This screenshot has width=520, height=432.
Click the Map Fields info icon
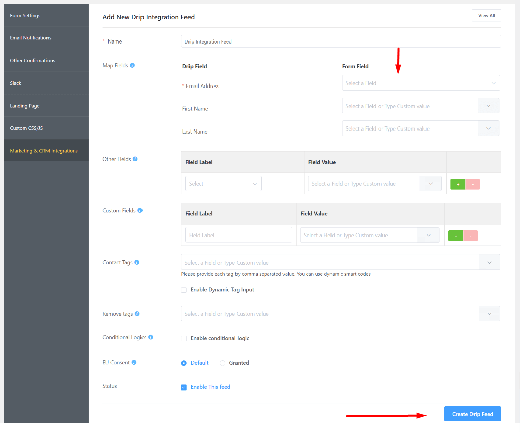click(x=132, y=65)
